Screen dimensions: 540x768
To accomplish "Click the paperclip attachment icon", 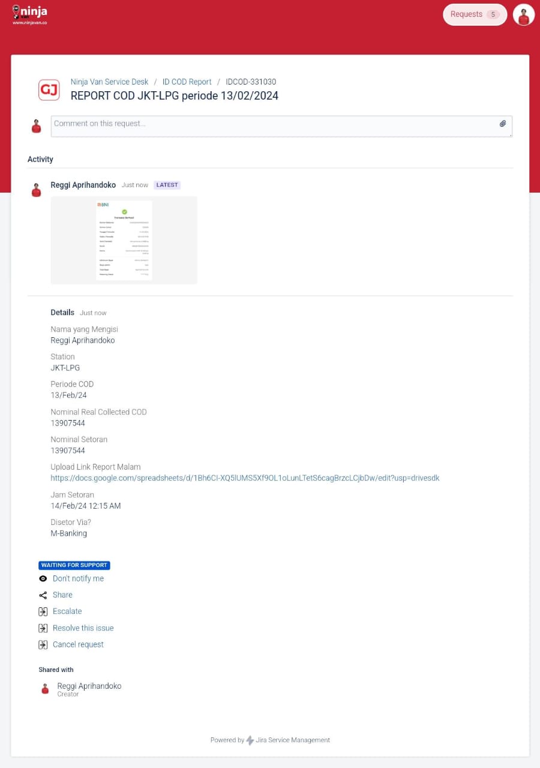I will click(x=503, y=124).
